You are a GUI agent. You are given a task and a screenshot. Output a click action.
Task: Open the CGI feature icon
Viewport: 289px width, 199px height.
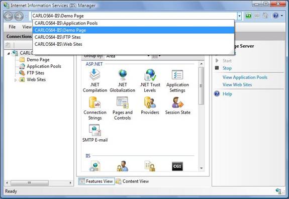[x=177, y=166]
